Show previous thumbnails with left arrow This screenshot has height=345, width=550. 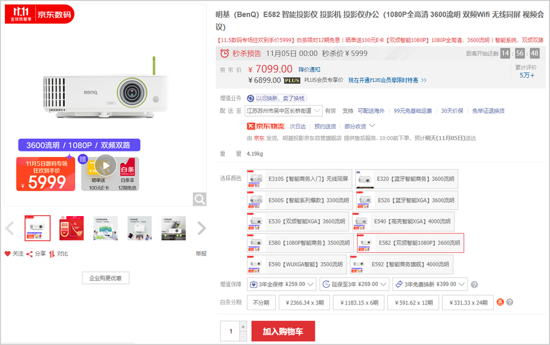point(10,228)
